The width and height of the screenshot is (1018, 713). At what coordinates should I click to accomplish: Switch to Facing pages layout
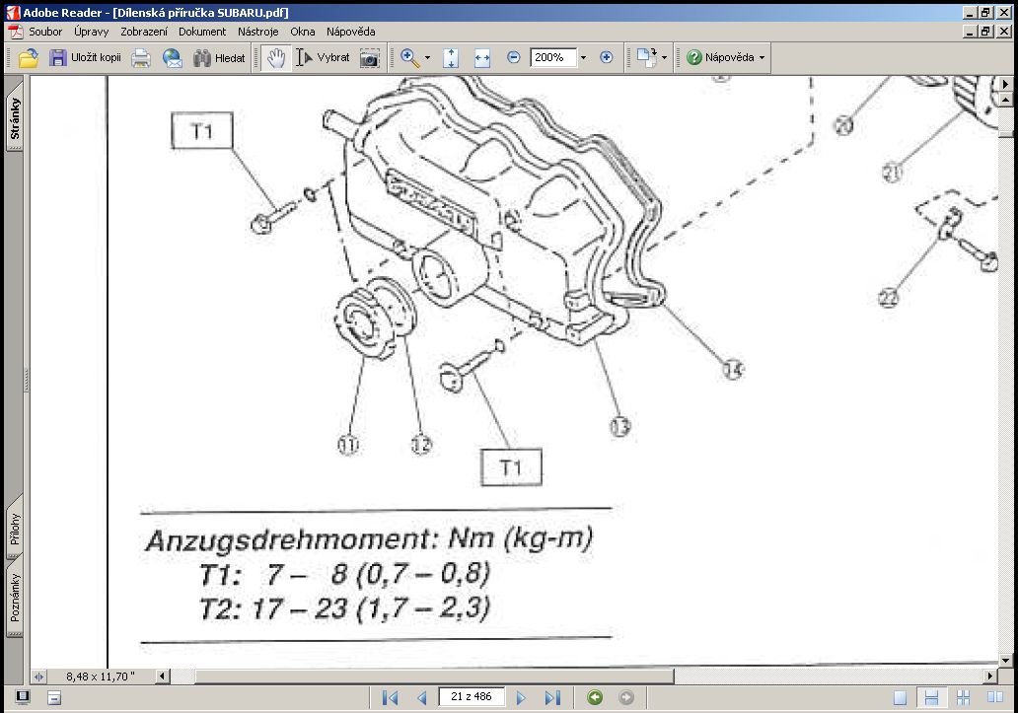995,697
